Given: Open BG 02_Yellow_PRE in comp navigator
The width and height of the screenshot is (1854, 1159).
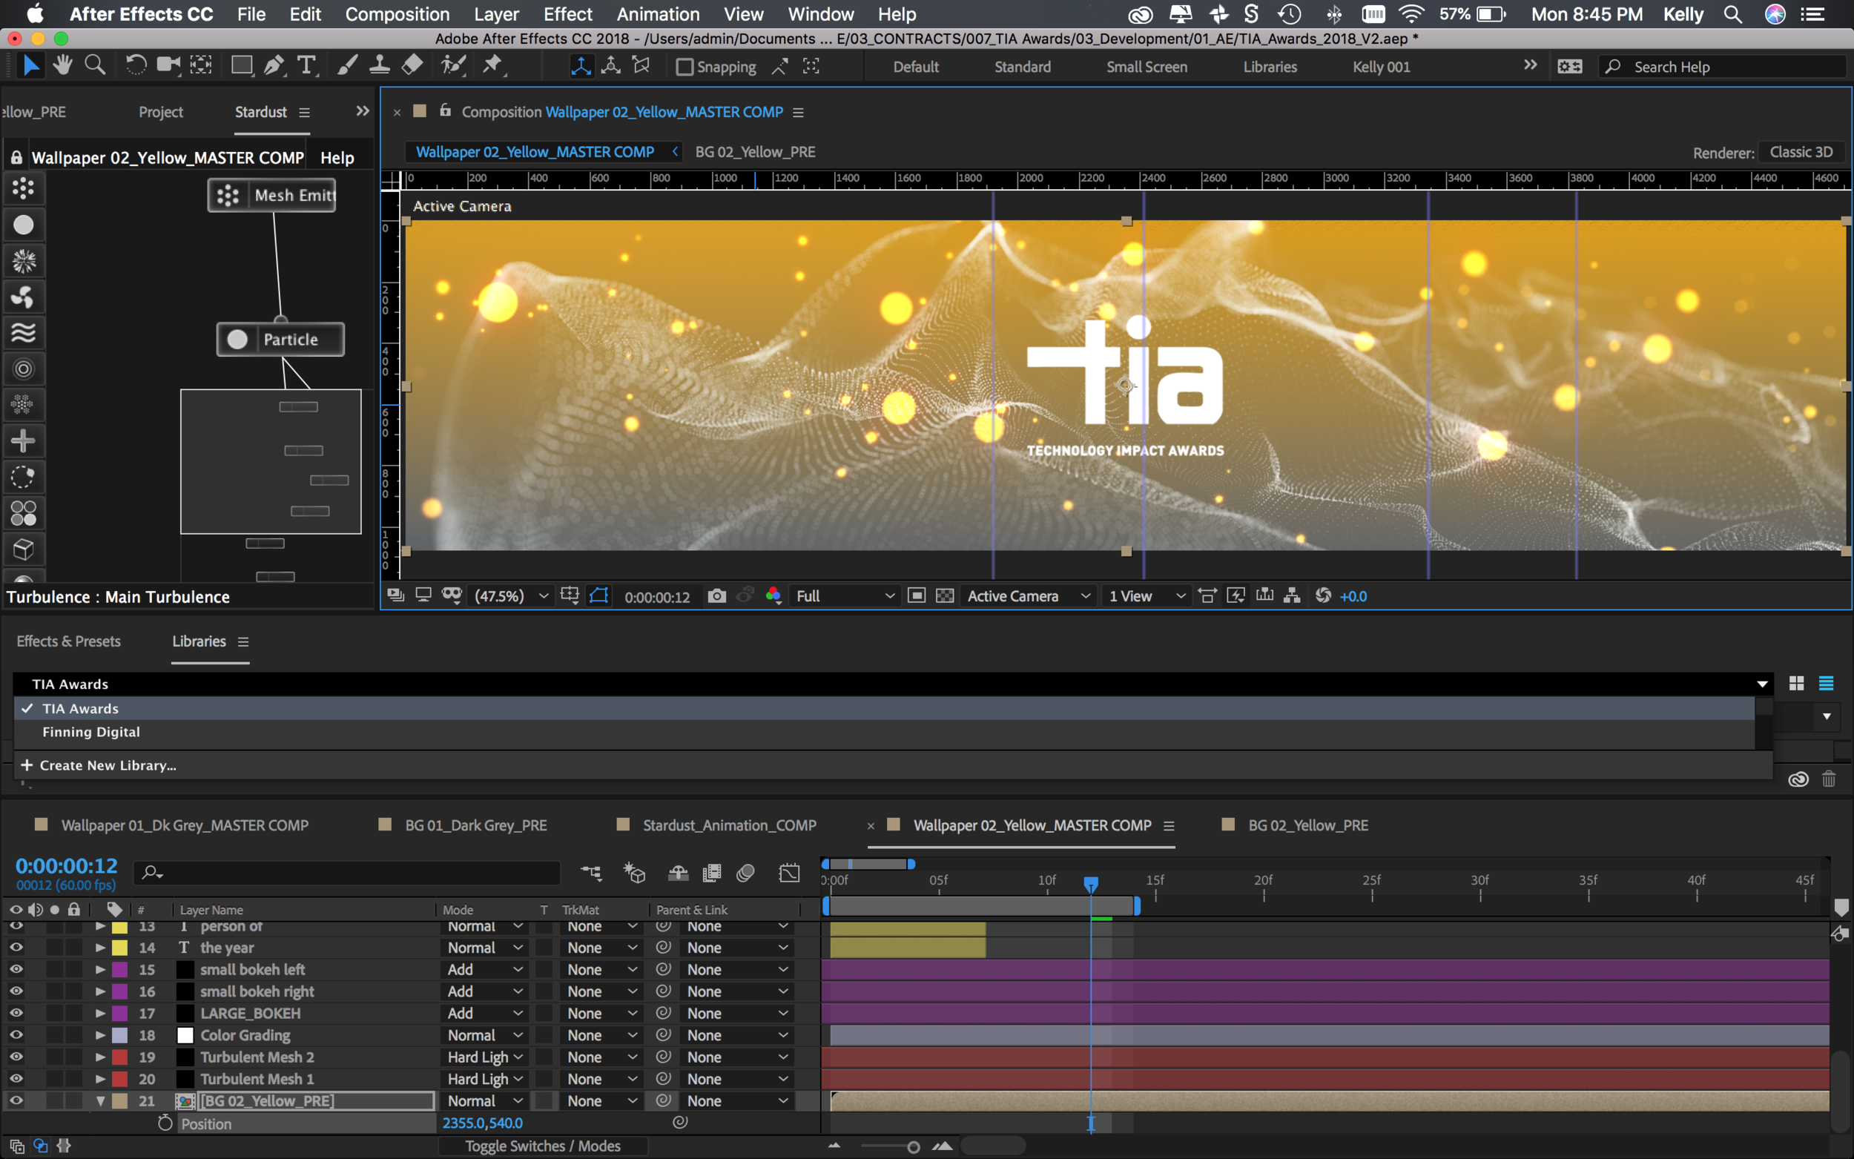Looking at the screenshot, I should point(755,152).
